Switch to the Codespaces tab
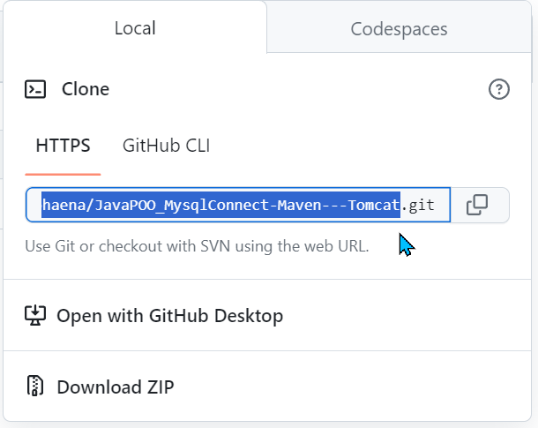This screenshot has width=538, height=428. click(399, 29)
